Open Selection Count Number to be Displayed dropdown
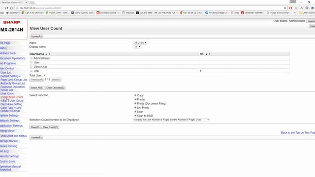Viewport: 315px width, 177px height. [172, 119]
